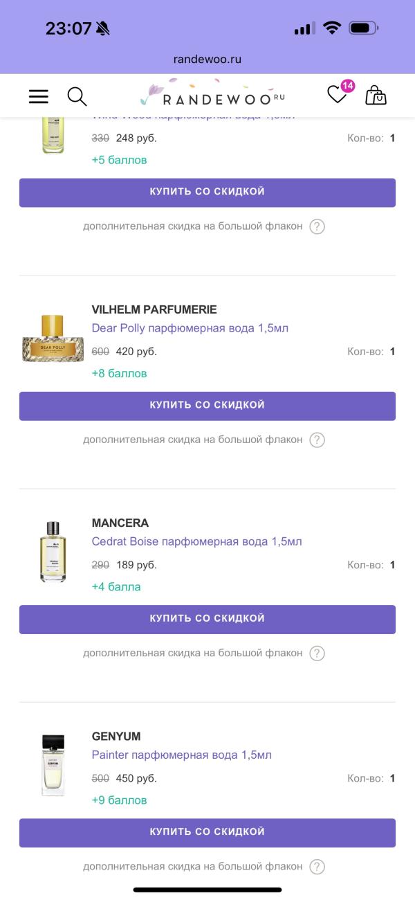The image size is (415, 900).
Task: Show discount help for Dear Polly
Action: click(317, 440)
